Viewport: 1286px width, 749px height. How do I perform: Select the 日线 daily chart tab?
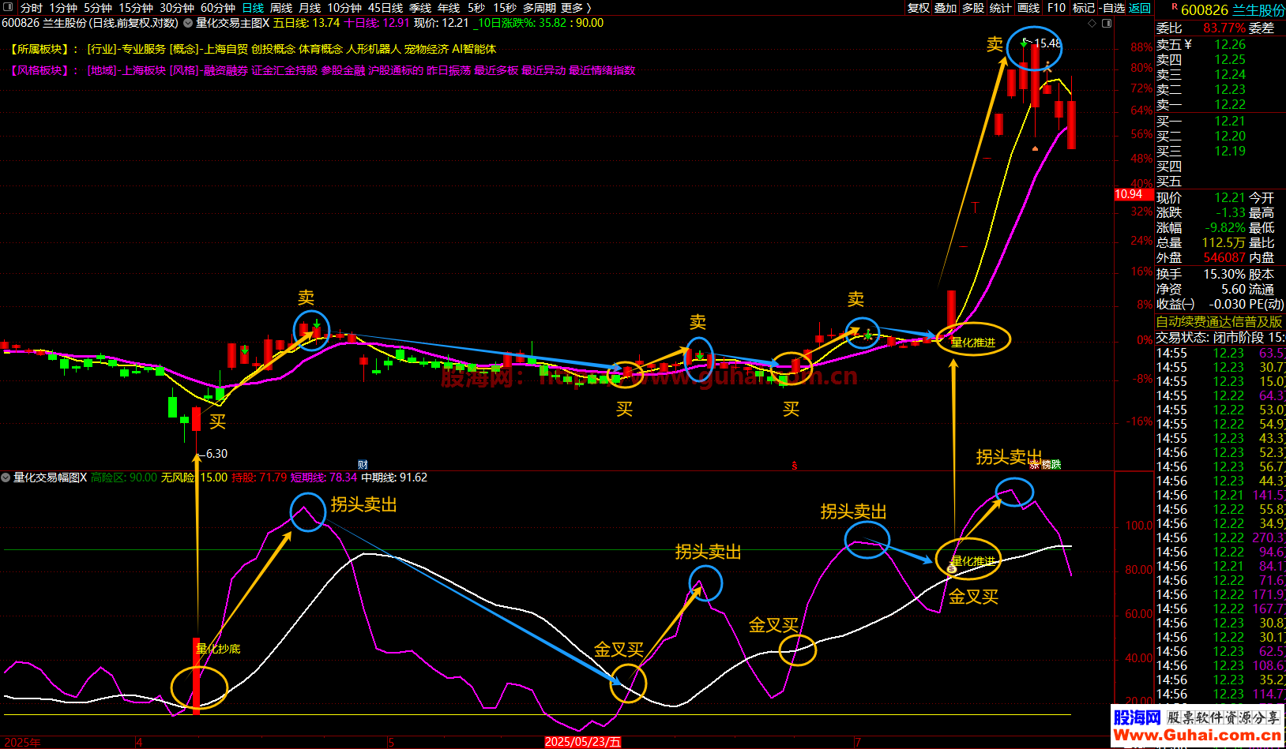[253, 8]
